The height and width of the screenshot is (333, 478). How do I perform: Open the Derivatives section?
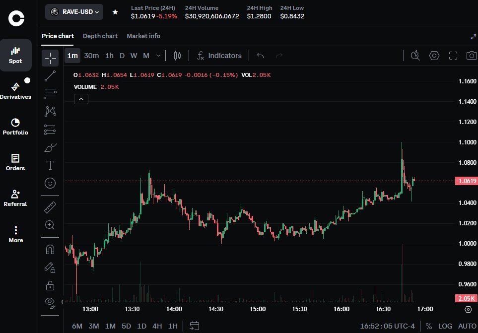tap(15, 91)
